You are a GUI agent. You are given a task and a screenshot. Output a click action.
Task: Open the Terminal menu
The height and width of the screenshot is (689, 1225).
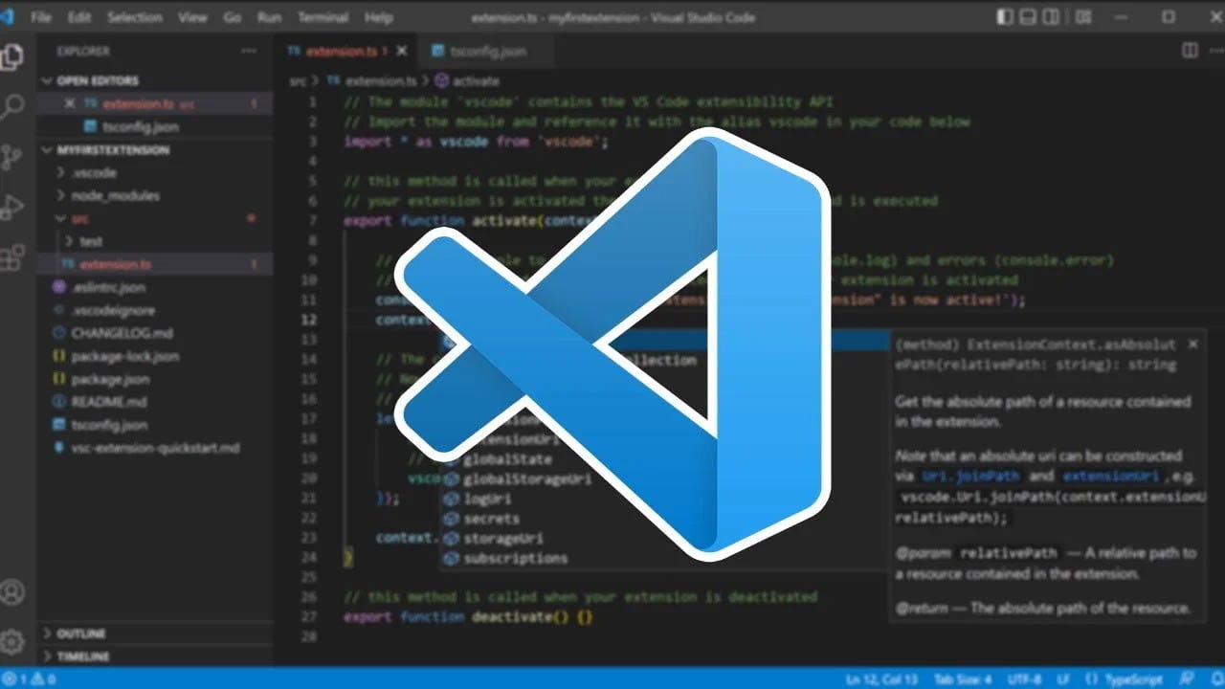[324, 17]
